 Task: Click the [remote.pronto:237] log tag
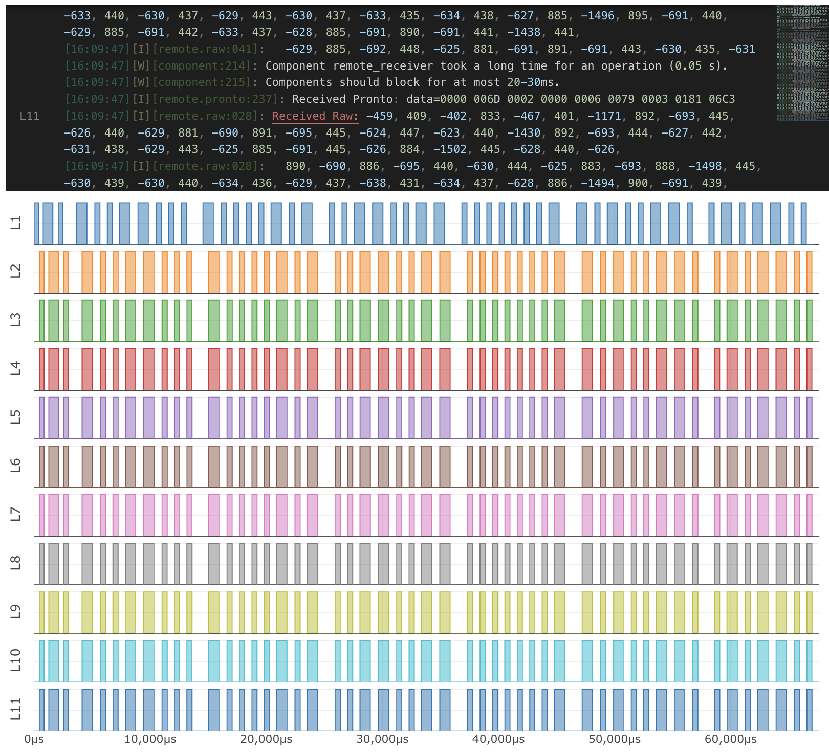(215, 99)
